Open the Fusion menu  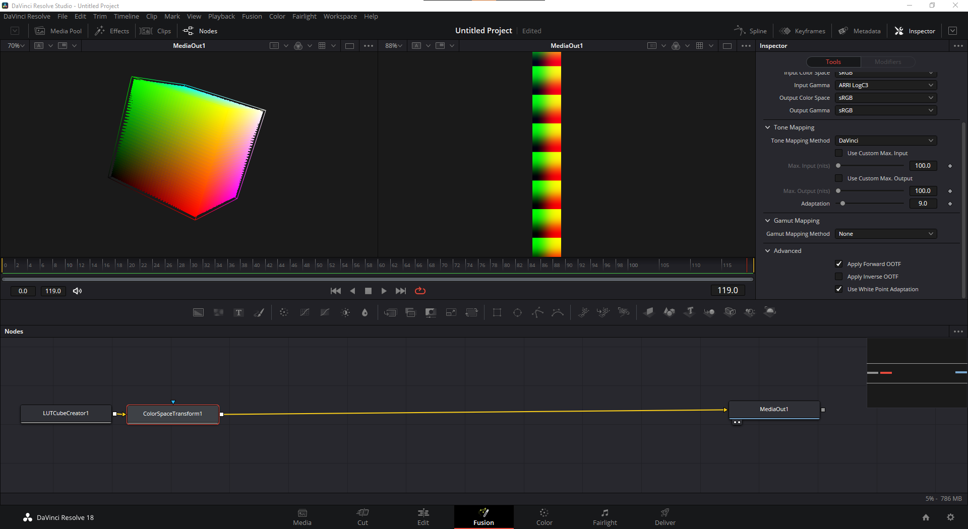252,16
